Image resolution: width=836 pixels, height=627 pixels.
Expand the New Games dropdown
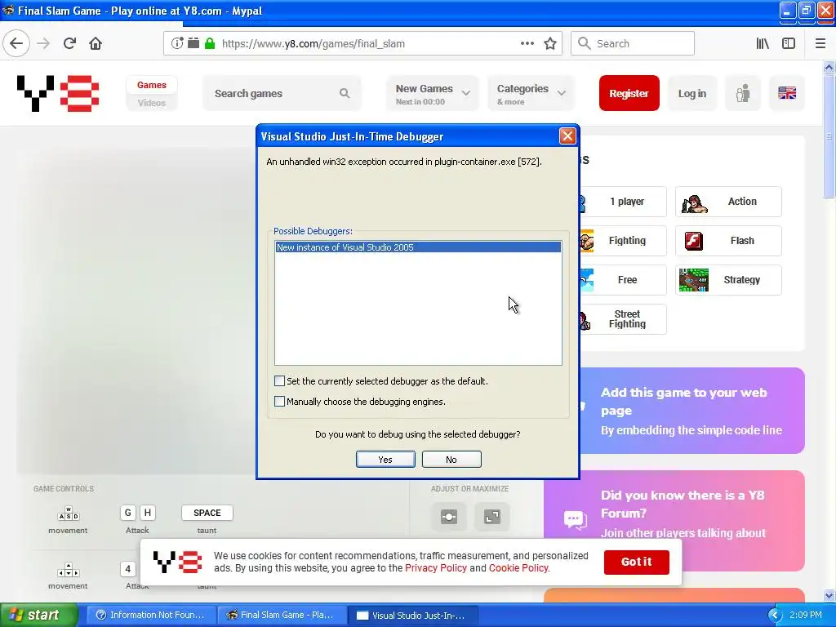[433, 93]
